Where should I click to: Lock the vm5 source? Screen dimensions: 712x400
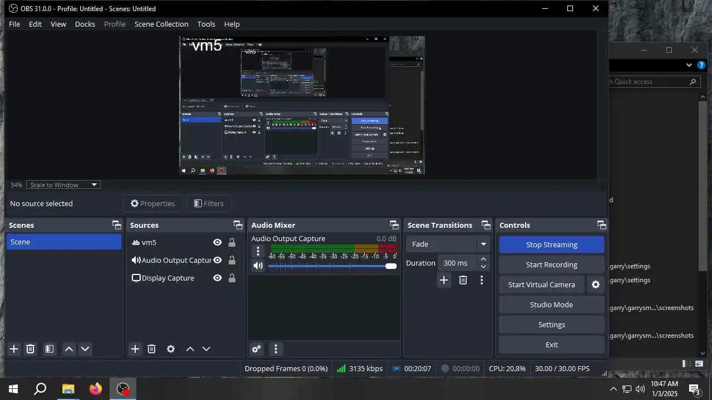(x=232, y=242)
